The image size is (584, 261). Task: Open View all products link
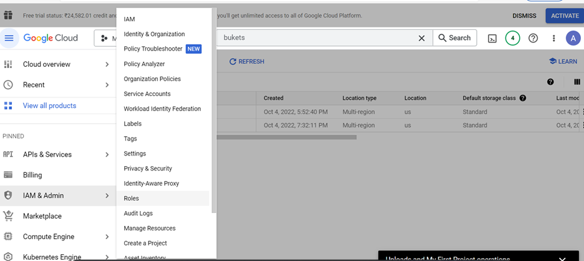[x=49, y=106]
